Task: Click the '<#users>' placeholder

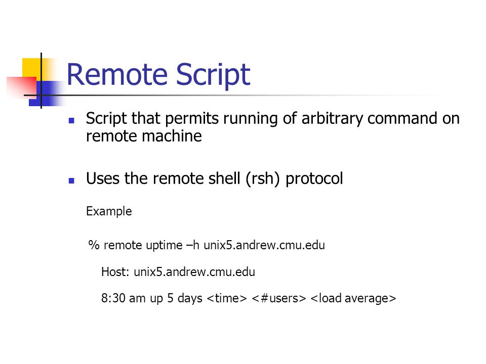Action: point(278,298)
